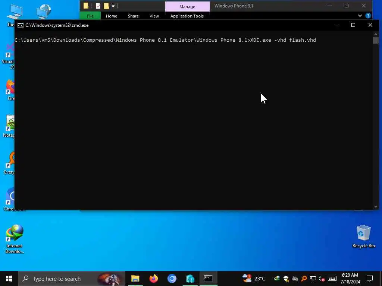The height and width of the screenshot is (286, 382).
Task: Click the New Folder icon in Explorer toolbar
Action: click(x=106, y=6)
